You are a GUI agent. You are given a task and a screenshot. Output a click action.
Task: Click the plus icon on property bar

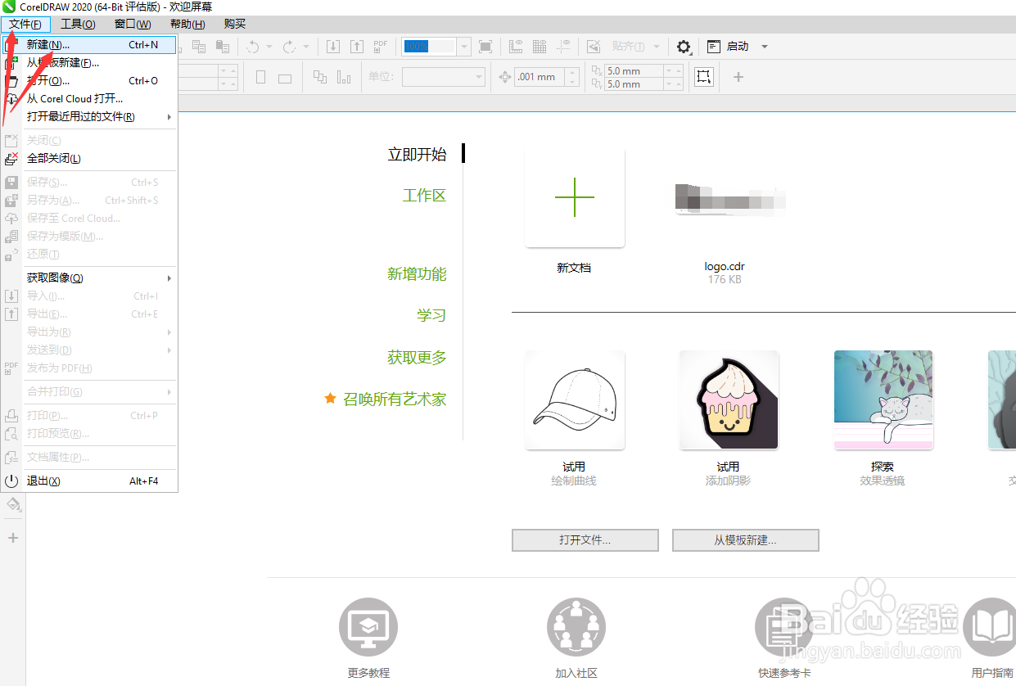point(738,77)
